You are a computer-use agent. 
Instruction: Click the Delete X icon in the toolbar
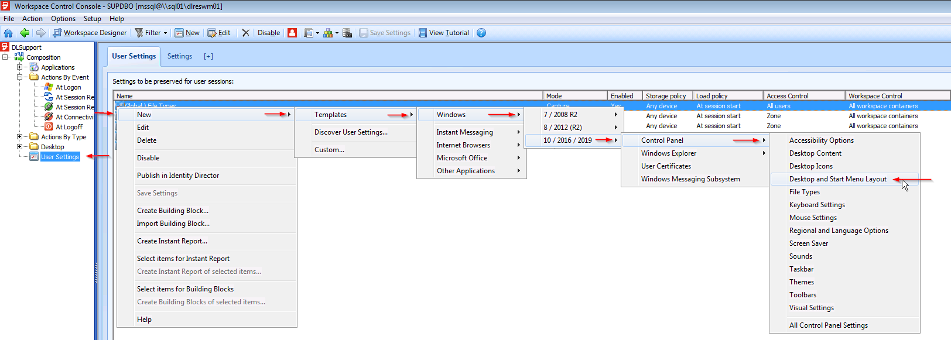coord(245,33)
